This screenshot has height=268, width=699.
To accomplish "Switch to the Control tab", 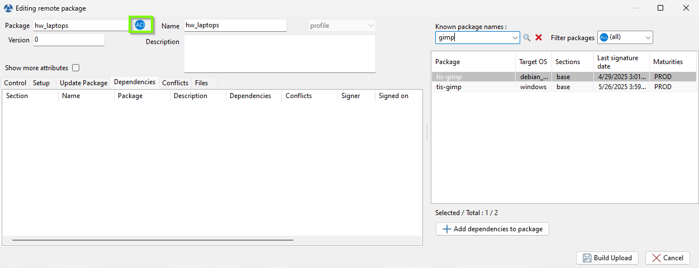I will 15,83.
